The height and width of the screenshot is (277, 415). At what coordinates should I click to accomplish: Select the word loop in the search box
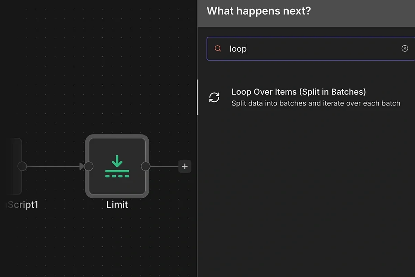pyautogui.click(x=238, y=49)
